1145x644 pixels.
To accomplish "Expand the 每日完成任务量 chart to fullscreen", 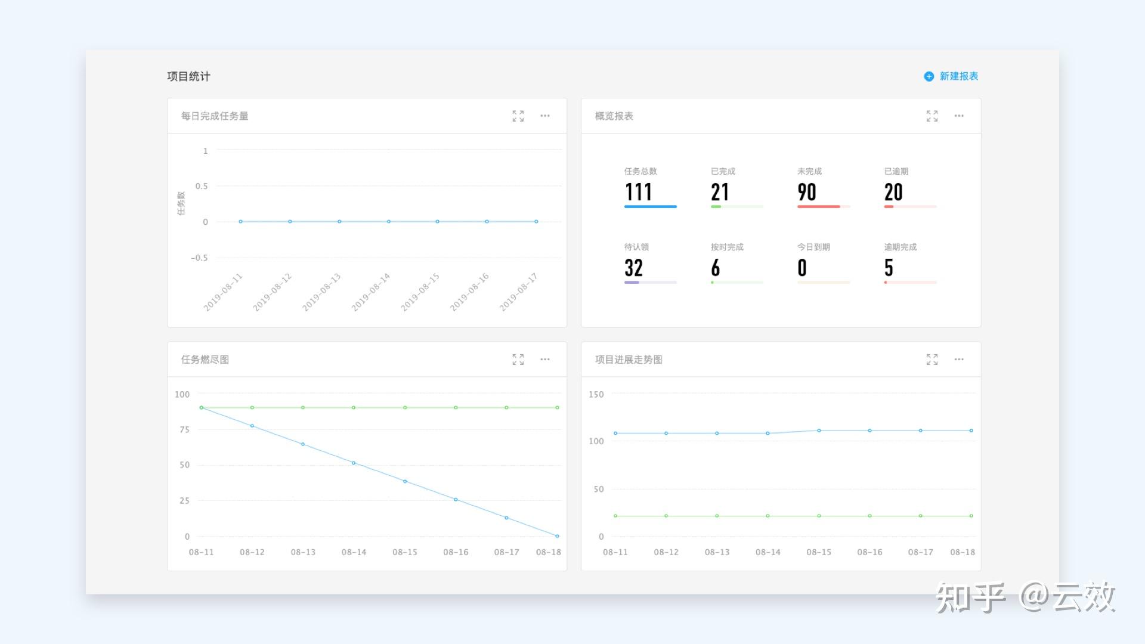I will click(x=518, y=116).
